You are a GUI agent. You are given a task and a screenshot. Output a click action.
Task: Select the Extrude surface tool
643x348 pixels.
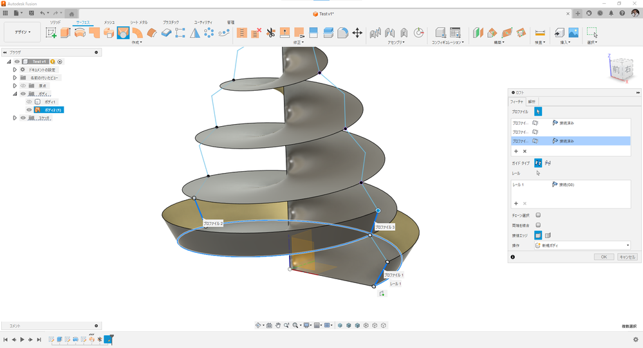65,33
